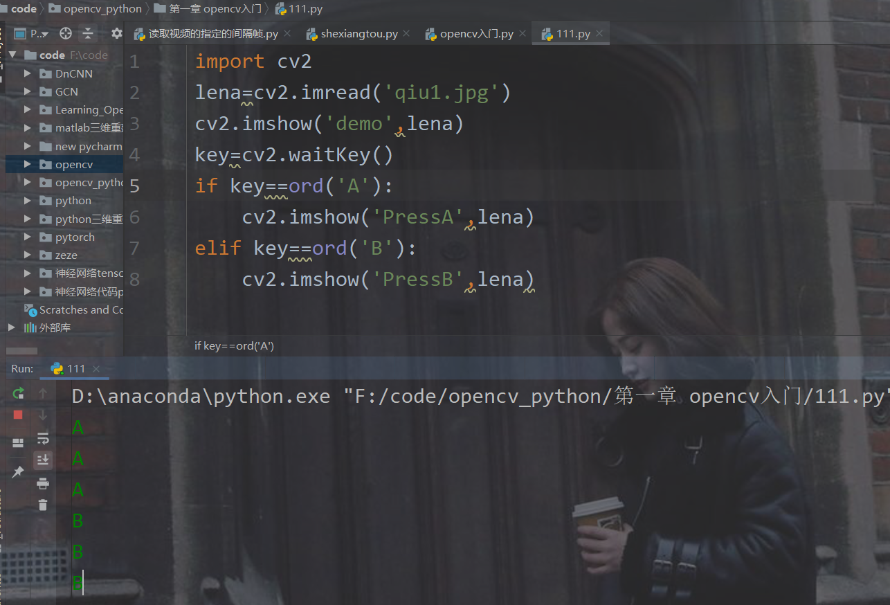Collapse the code root folder arrow

[12, 55]
